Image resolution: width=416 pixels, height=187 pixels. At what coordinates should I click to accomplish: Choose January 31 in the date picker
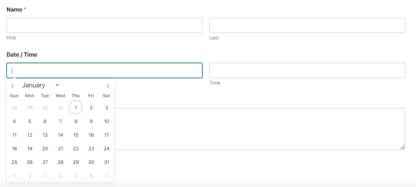(107, 162)
